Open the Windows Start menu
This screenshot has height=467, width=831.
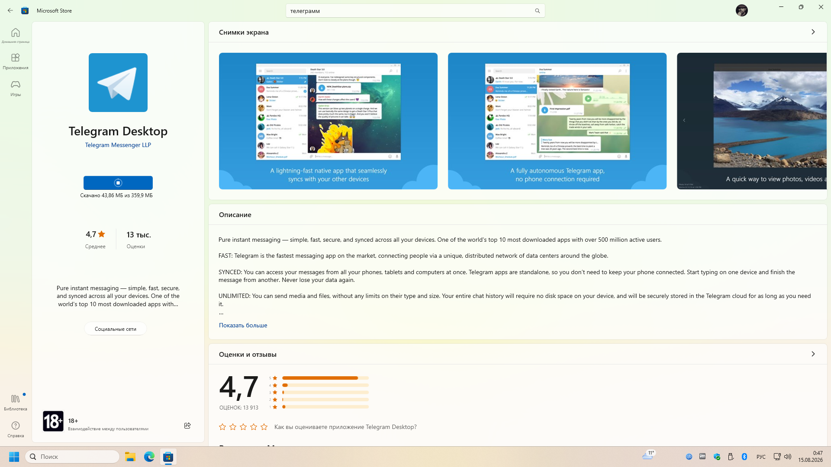click(x=14, y=457)
